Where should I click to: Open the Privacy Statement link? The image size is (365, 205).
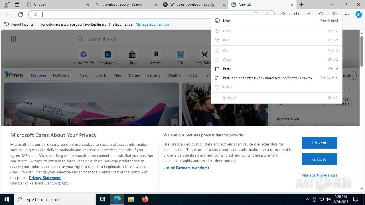click(x=45, y=178)
